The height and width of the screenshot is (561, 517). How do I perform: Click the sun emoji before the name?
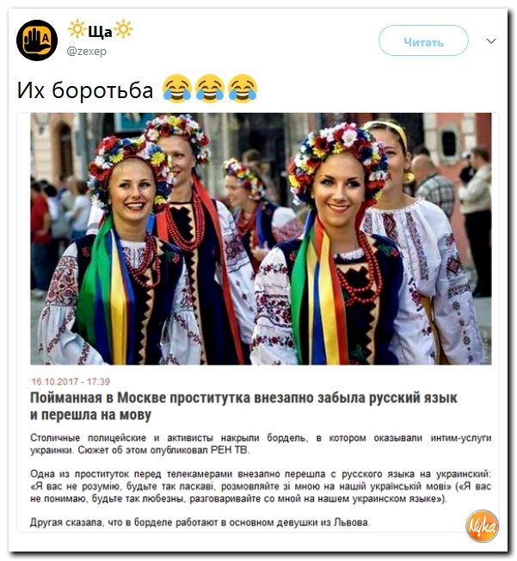77,29
